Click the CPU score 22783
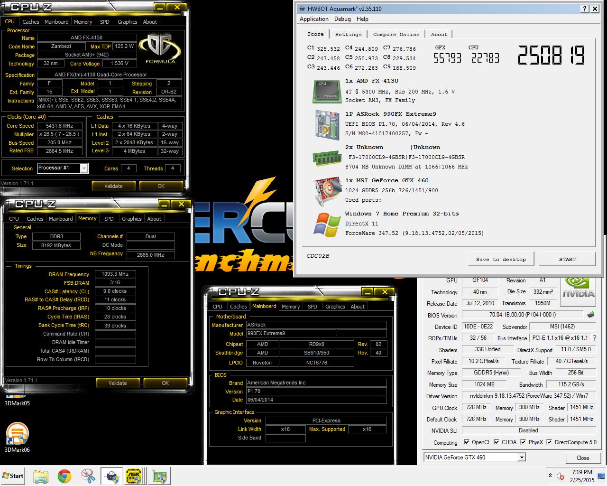Viewport: 607px width, 486px height. click(485, 58)
